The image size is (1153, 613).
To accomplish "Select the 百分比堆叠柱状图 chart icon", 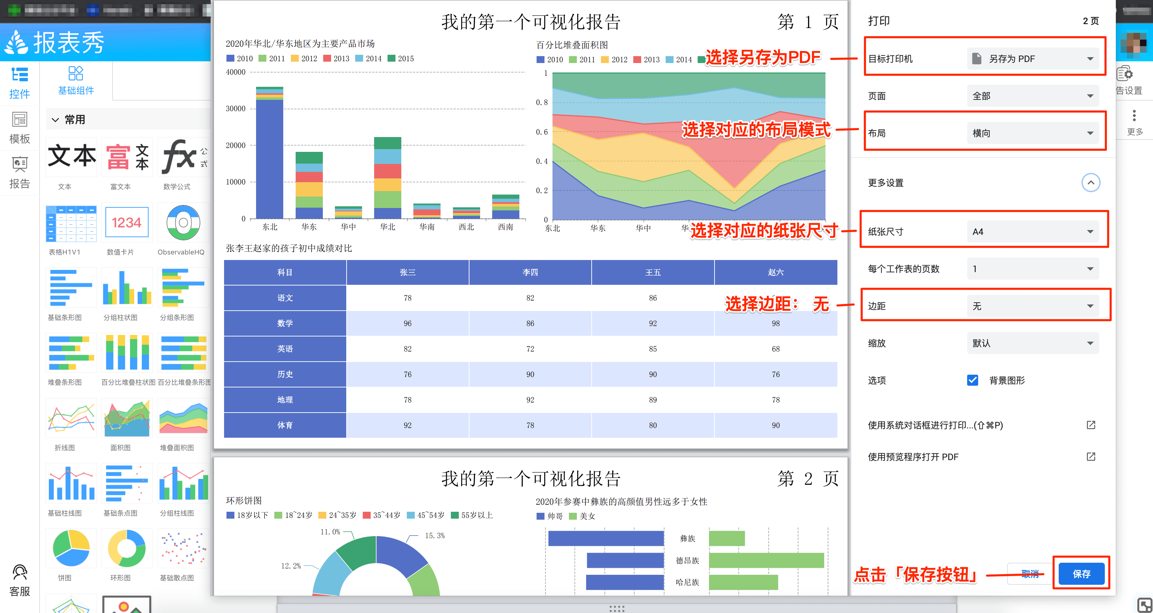I will [127, 353].
